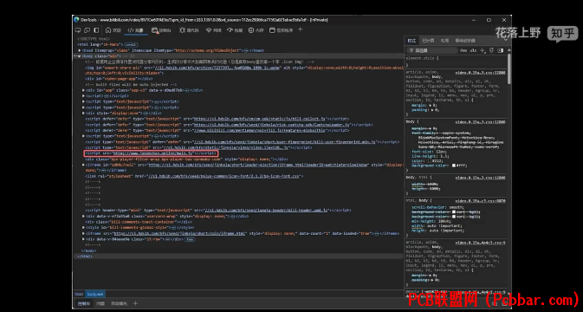This screenshot has height=312, width=583.
Task: Select the Styles (样式) sidebar tab
Action: pyautogui.click(x=411, y=41)
